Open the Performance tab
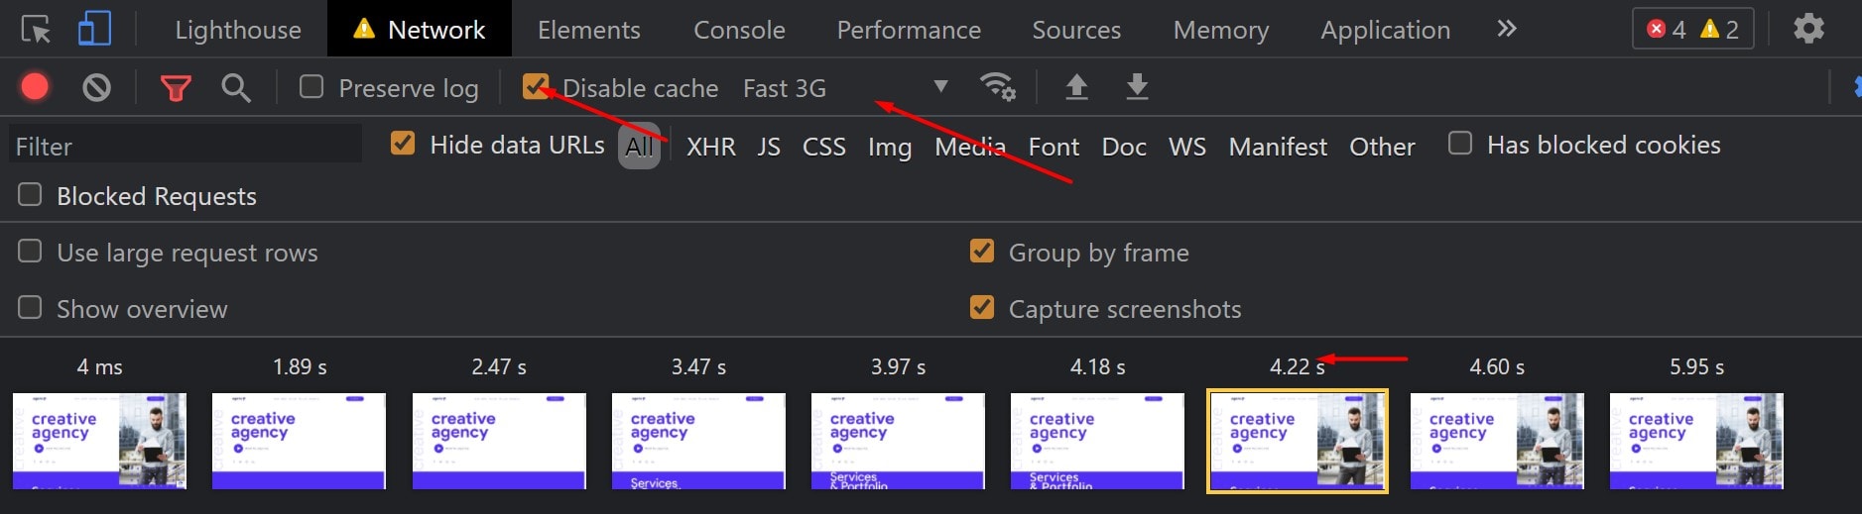 909,30
